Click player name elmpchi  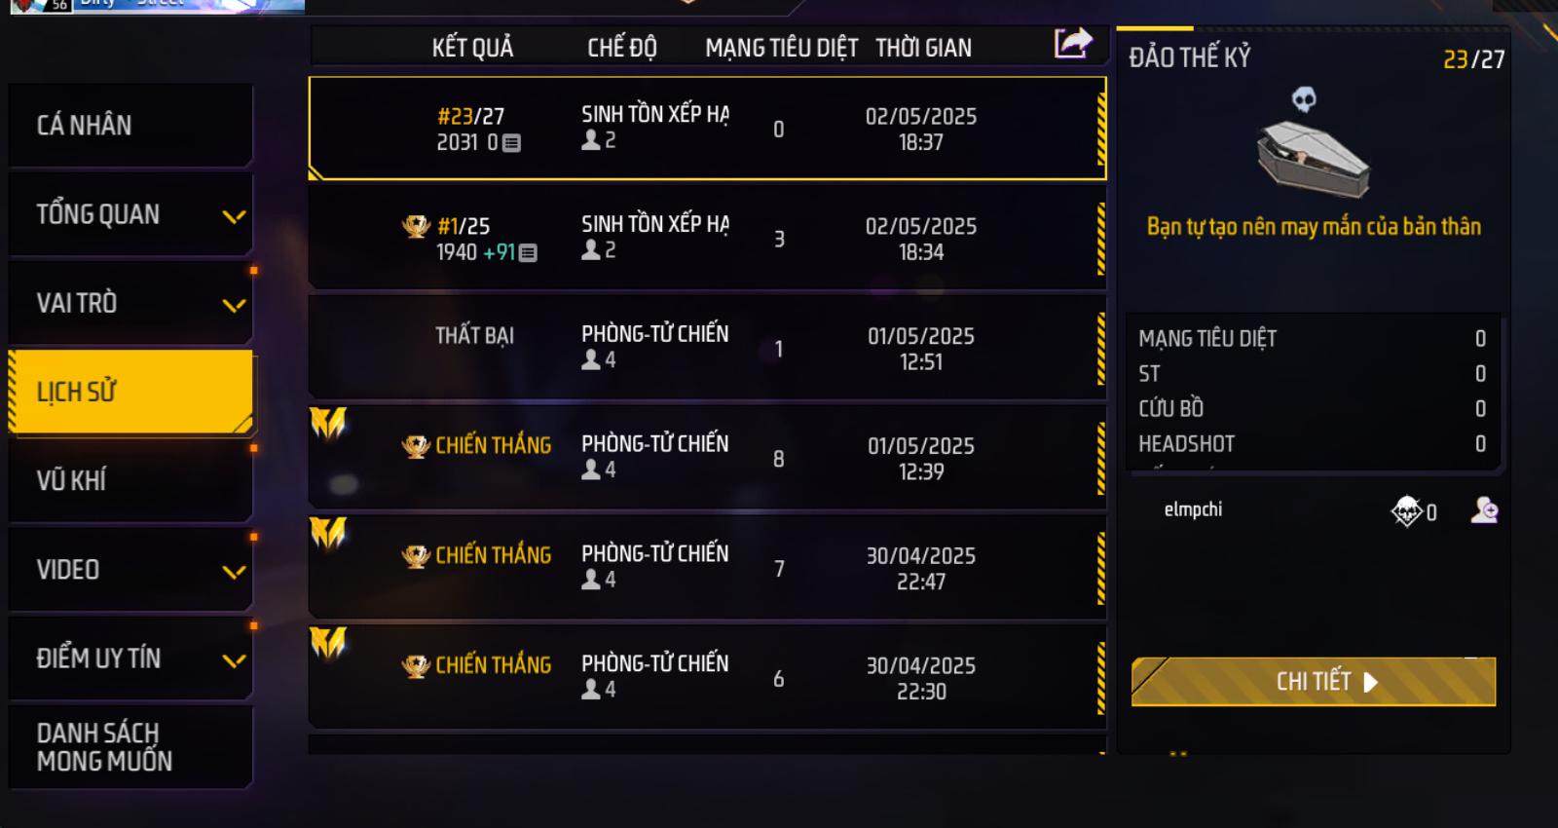(x=1193, y=509)
